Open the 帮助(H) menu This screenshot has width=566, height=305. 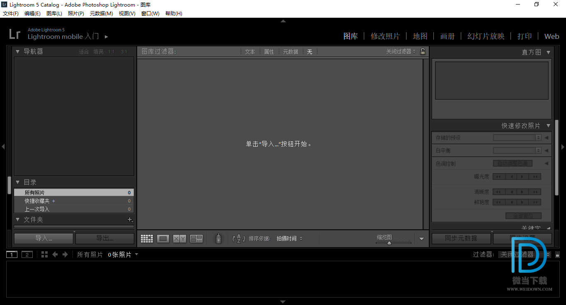tap(174, 14)
